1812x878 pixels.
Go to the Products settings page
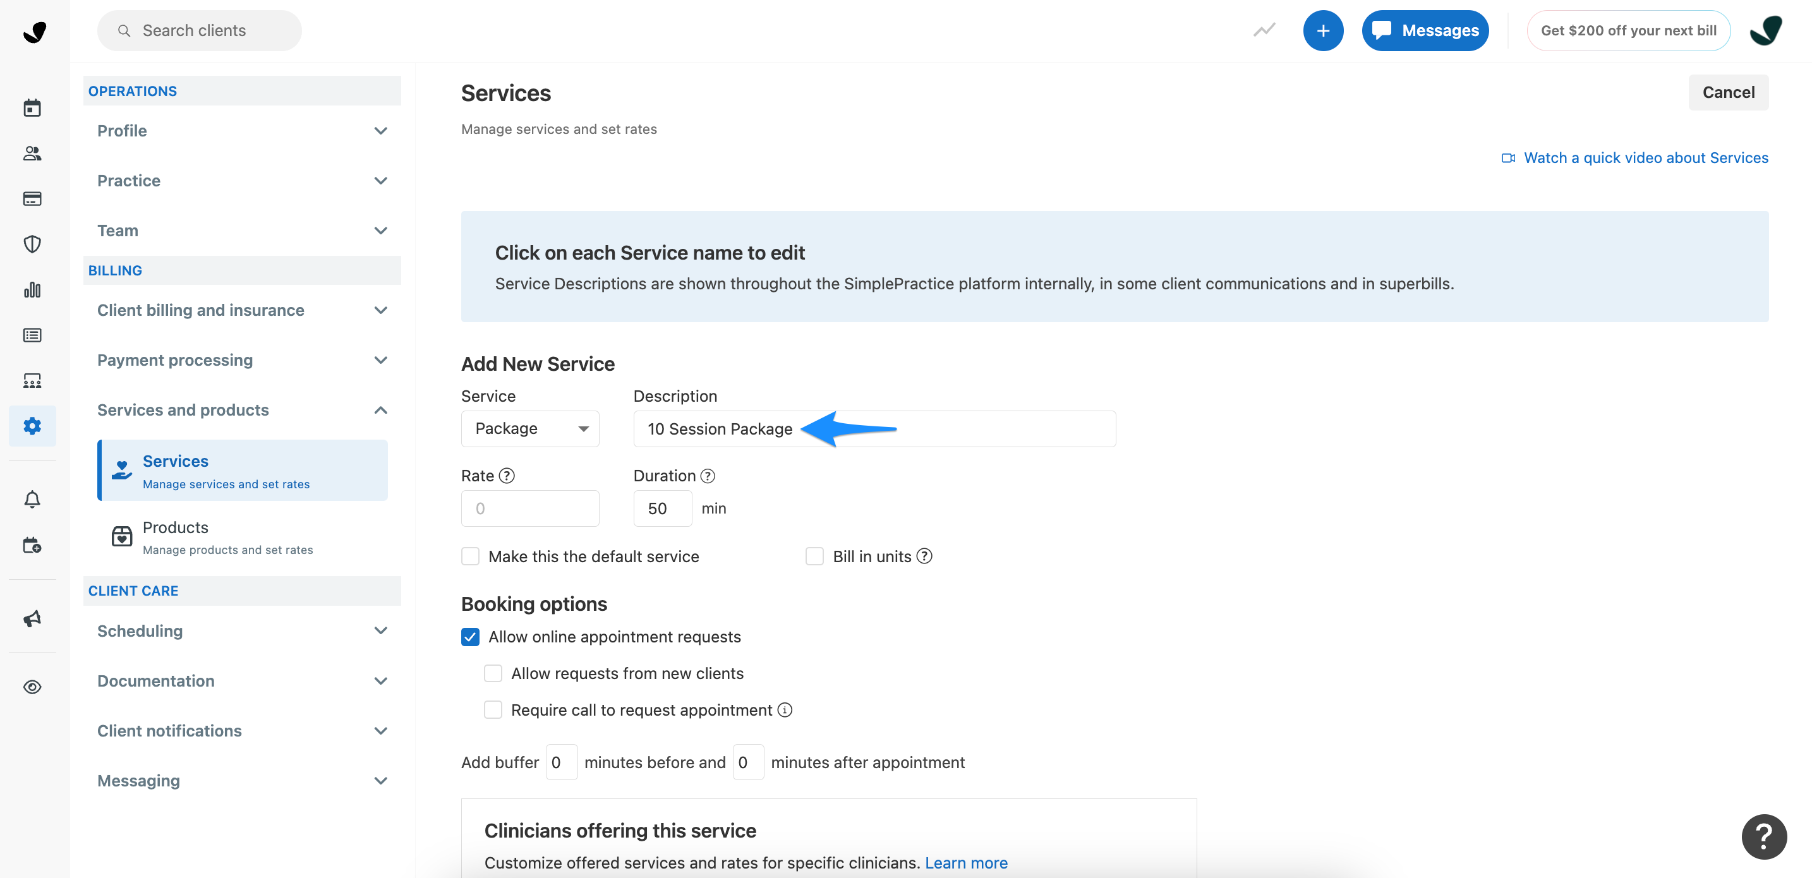175,527
